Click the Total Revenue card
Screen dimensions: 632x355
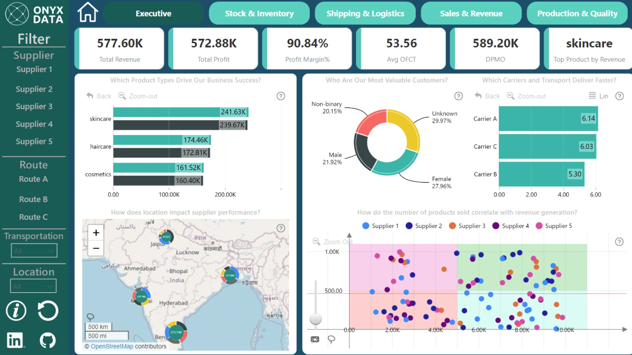(x=119, y=49)
